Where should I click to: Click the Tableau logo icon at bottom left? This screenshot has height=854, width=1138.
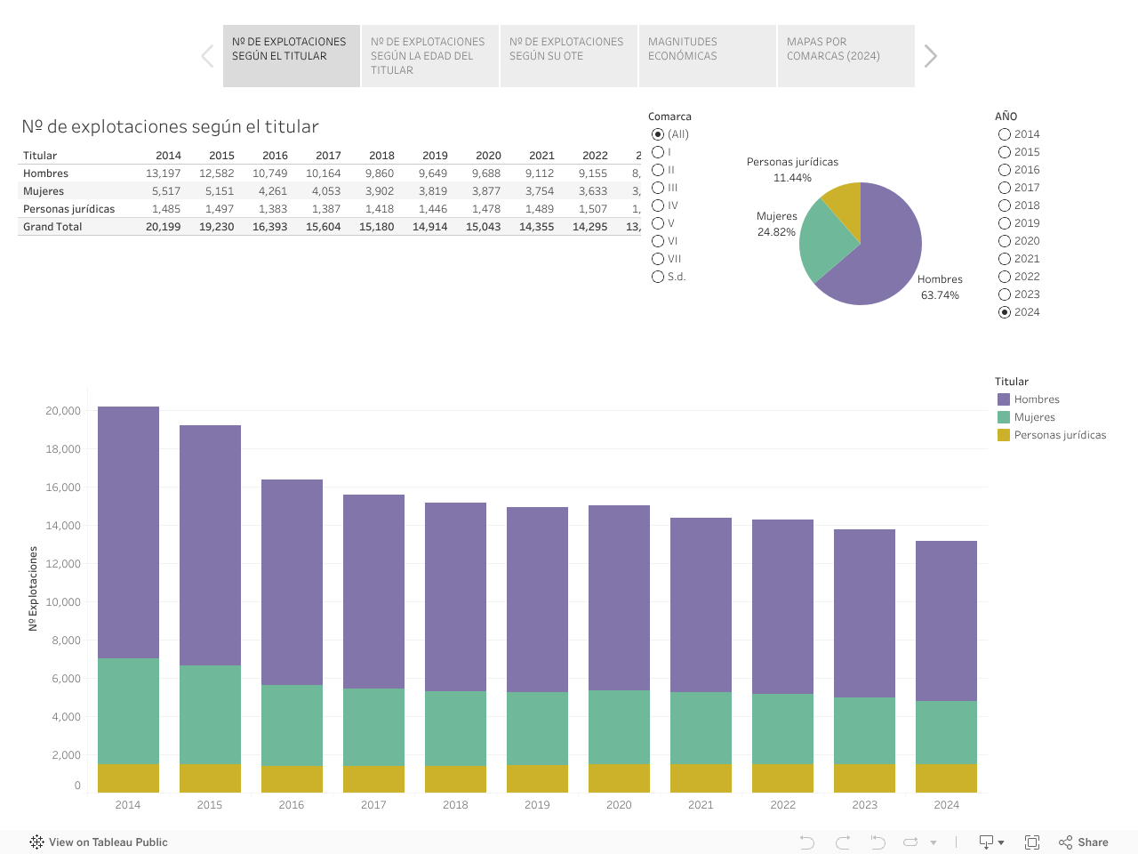36,842
